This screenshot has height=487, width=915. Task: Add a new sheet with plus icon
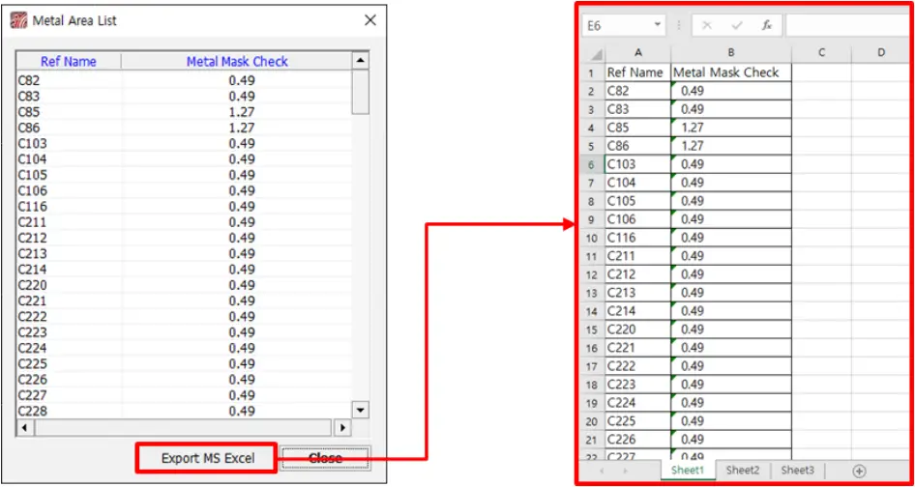tap(859, 471)
